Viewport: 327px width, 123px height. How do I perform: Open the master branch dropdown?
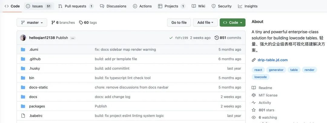(32, 22)
